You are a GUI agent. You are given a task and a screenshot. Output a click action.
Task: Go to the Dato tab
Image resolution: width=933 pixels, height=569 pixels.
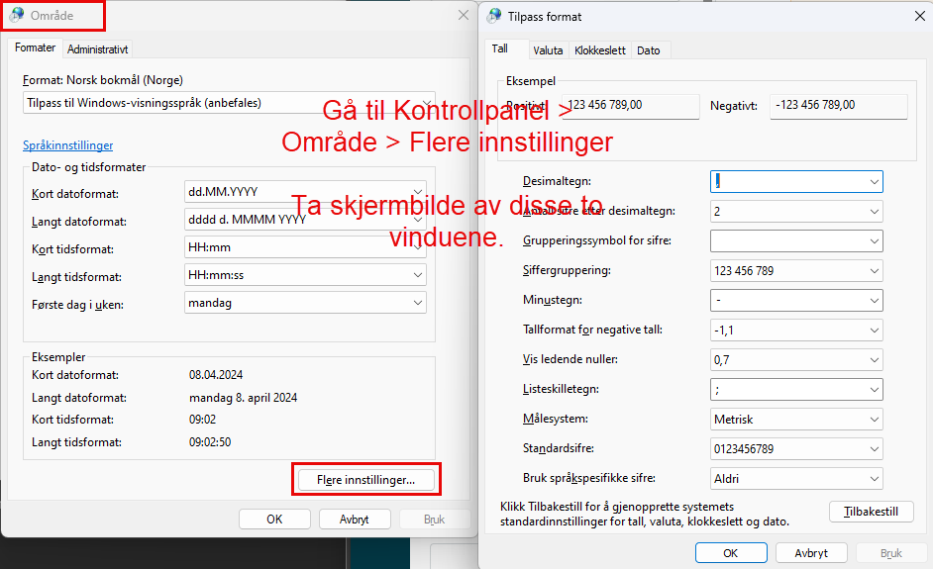click(x=649, y=50)
